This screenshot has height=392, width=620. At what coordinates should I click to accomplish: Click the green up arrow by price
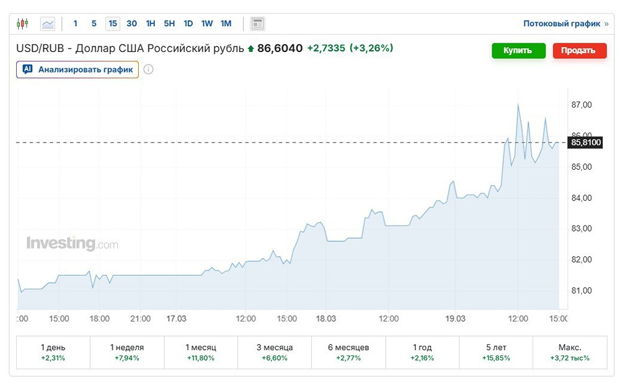coord(250,48)
